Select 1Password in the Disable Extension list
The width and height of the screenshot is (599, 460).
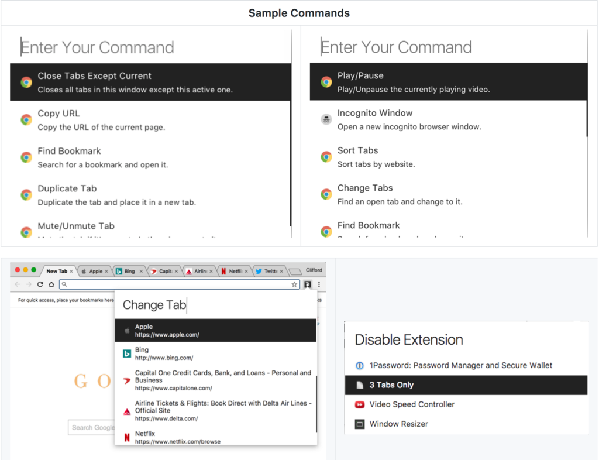[x=466, y=366]
